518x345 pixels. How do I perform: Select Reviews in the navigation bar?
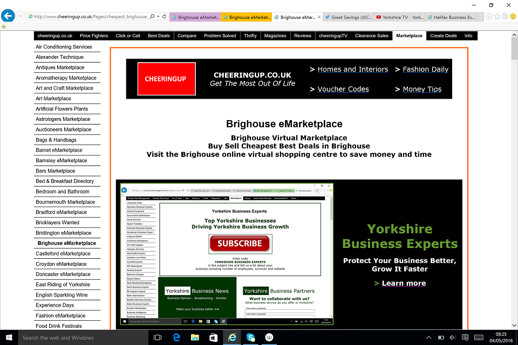pos(303,36)
